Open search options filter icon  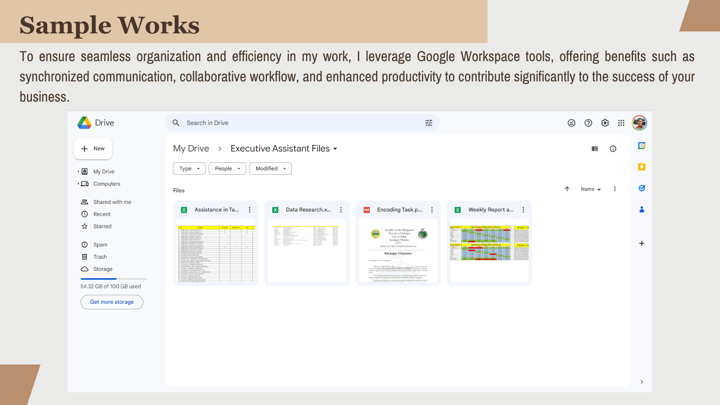pos(429,123)
